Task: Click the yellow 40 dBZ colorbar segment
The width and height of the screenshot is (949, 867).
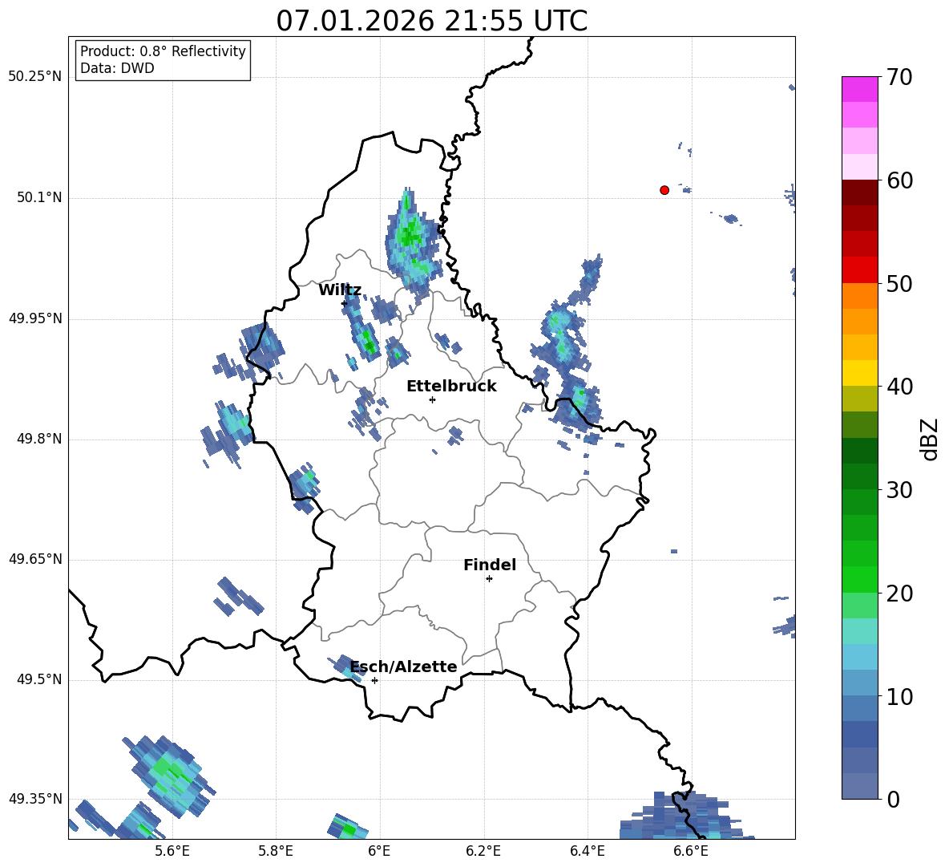Action: click(x=859, y=373)
